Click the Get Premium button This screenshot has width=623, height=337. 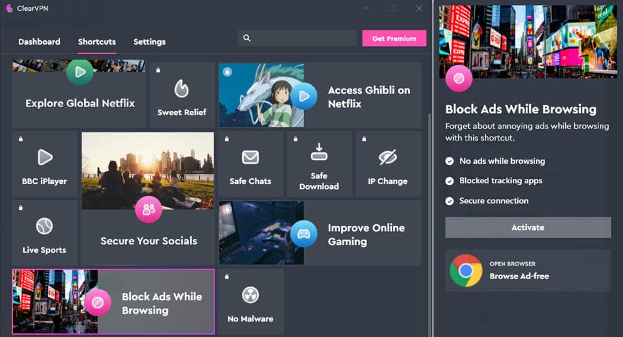[x=394, y=38]
